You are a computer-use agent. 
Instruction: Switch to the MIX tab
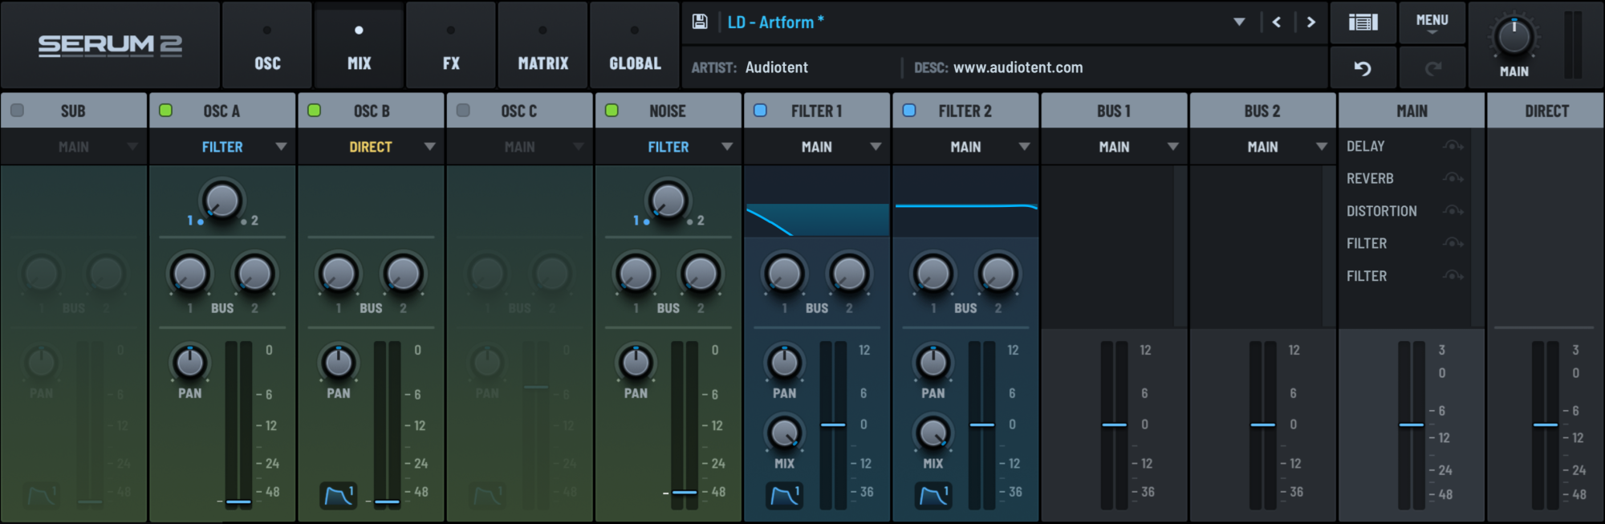(359, 45)
